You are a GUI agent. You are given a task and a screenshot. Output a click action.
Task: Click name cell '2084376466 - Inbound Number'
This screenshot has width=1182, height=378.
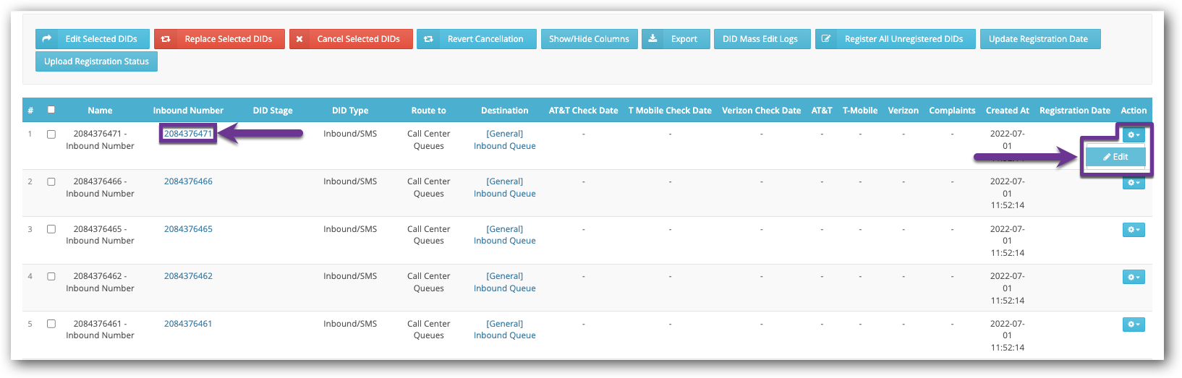click(x=100, y=187)
